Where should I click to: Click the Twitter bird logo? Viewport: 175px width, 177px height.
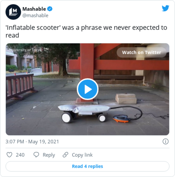tap(165, 8)
